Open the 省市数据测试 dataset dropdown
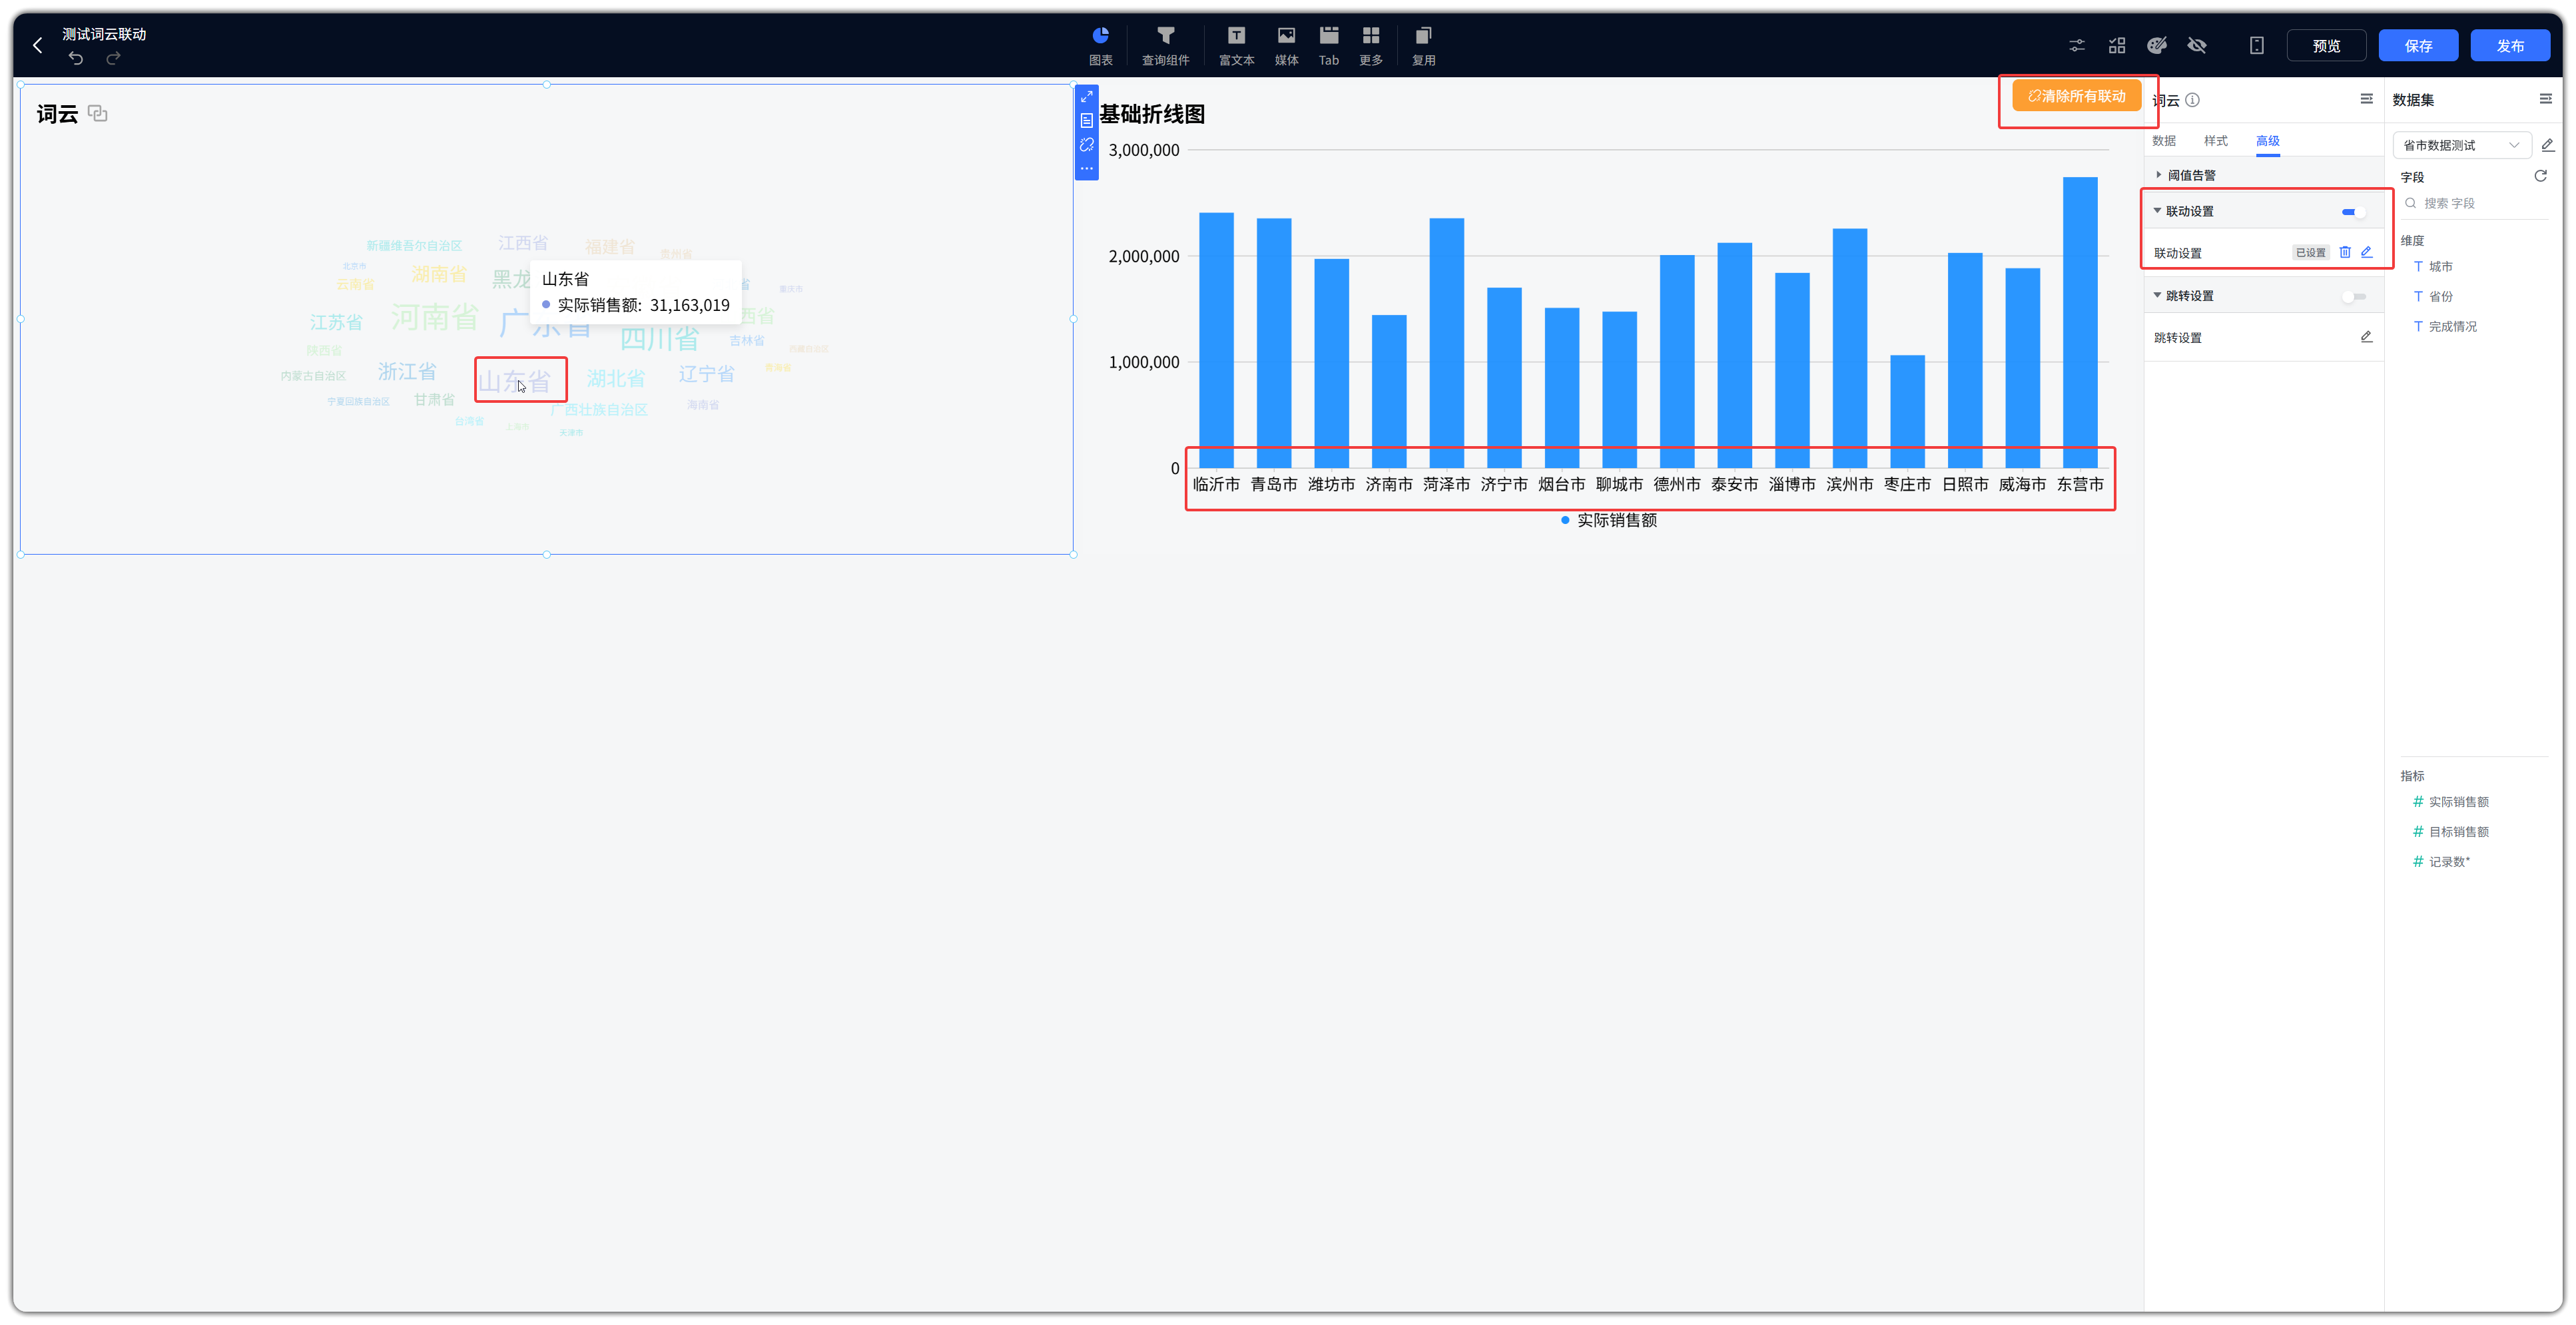Viewport: 2576px width, 1325px height. (2461, 145)
